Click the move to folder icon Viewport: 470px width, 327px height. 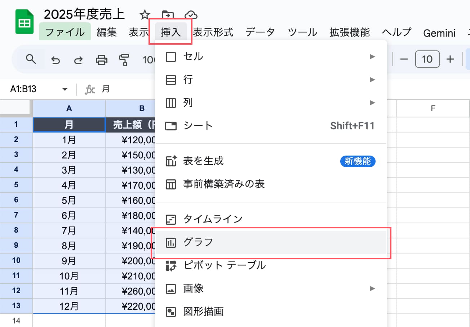point(168,15)
